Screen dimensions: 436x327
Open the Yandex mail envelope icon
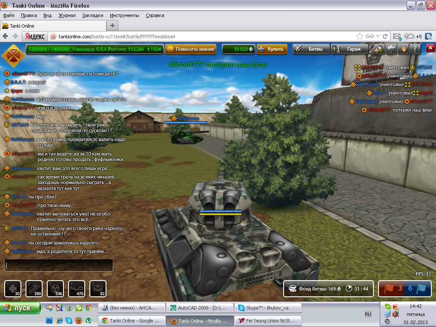pyautogui.click(x=397, y=37)
